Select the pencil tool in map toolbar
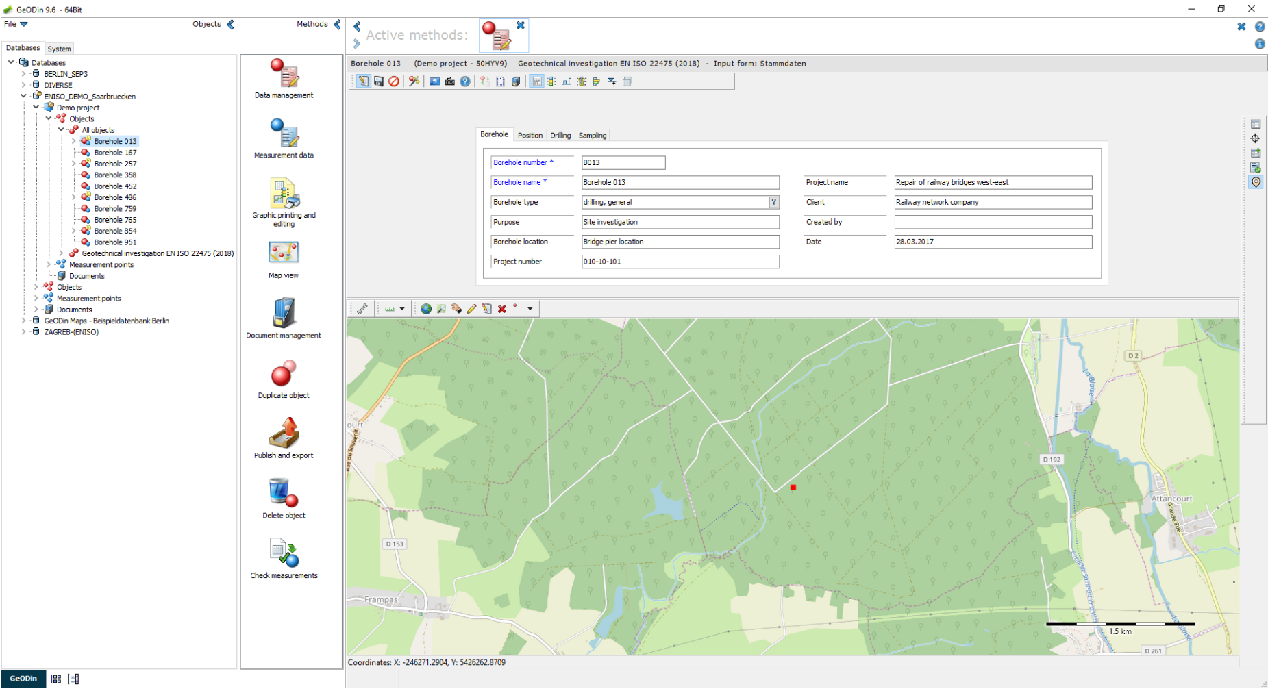This screenshot has width=1268, height=691. click(471, 309)
